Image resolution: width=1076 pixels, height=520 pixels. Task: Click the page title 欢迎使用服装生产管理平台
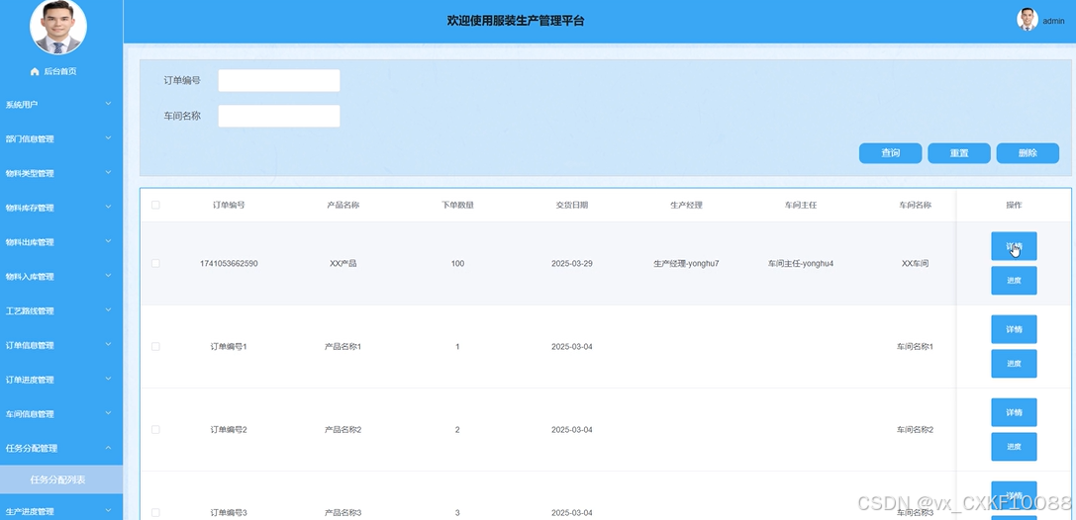[516, 21]
